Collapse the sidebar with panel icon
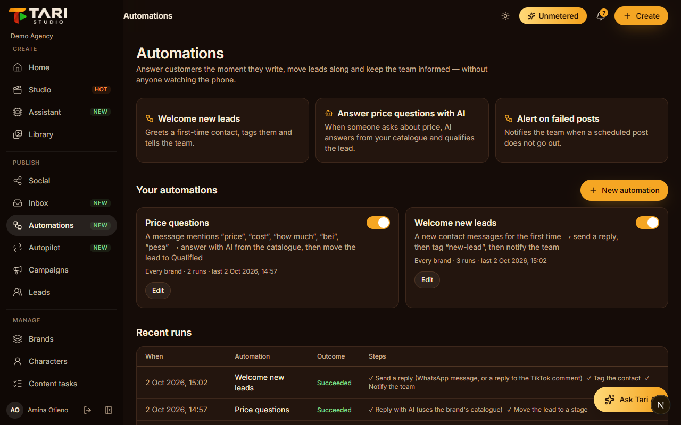The width and height of the screenshot is (681, 425). pyautogui.click(x=109, y=410)
